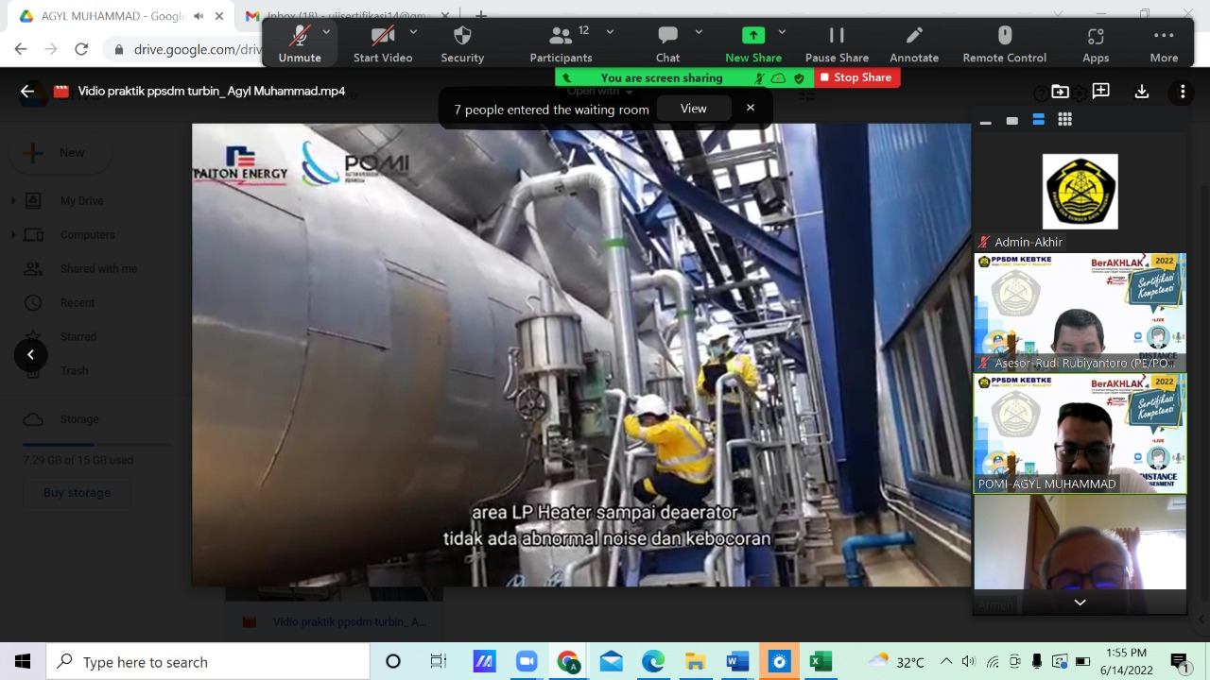Open the More options menu in Zoom
Screen dimensions: 1210x680
(1164, 43)
